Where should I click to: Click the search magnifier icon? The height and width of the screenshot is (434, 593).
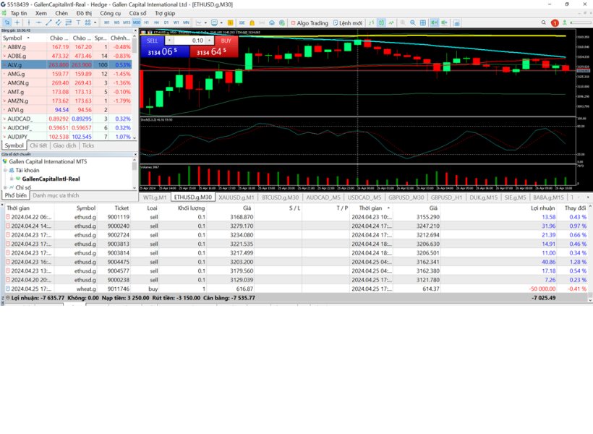543,22
